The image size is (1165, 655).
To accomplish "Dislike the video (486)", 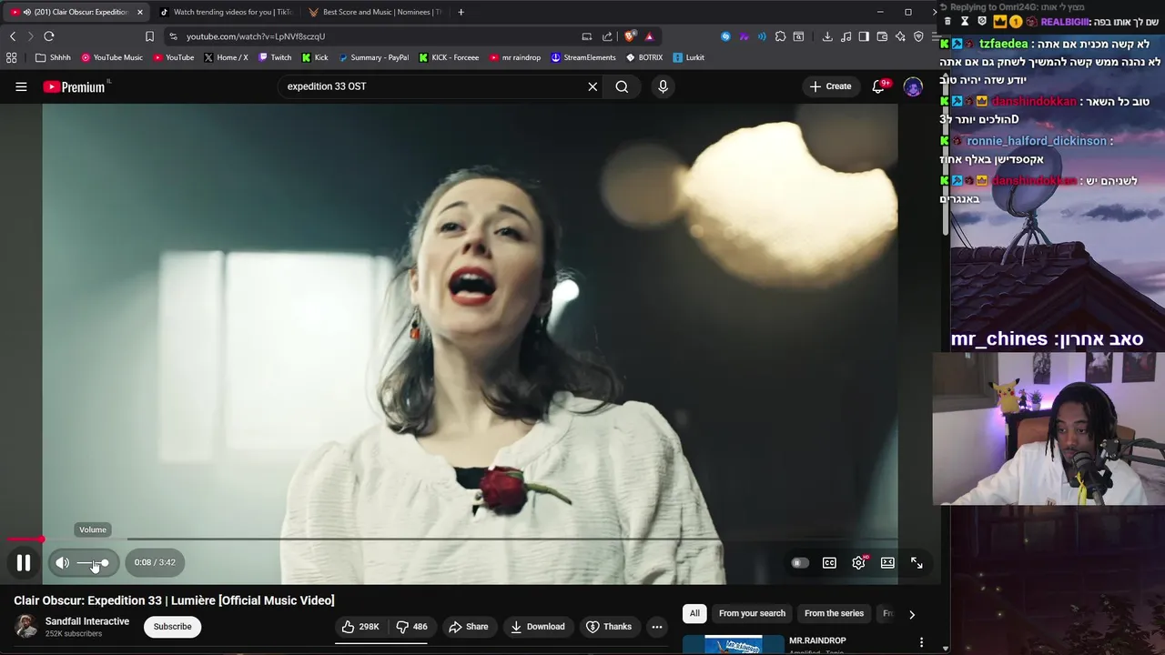I will [x=411, y=627].
